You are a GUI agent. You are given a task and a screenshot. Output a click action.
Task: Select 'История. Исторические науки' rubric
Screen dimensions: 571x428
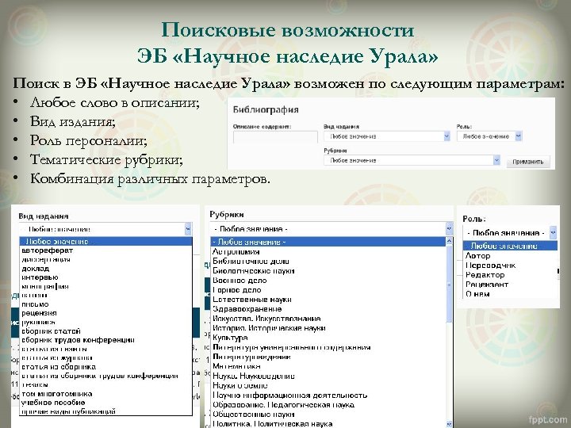328,328
